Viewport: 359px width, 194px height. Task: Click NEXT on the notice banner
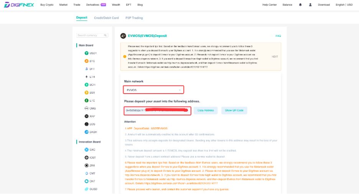pyautogui.click(x=275, y=56)
